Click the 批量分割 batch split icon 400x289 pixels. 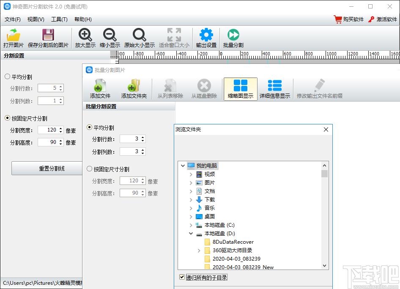coord(233,35)
